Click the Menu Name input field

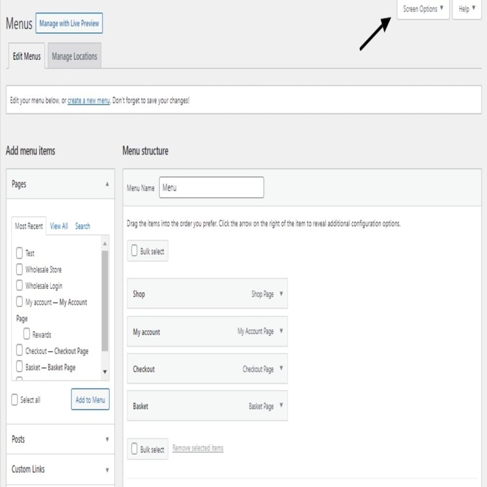coord(212,187)
